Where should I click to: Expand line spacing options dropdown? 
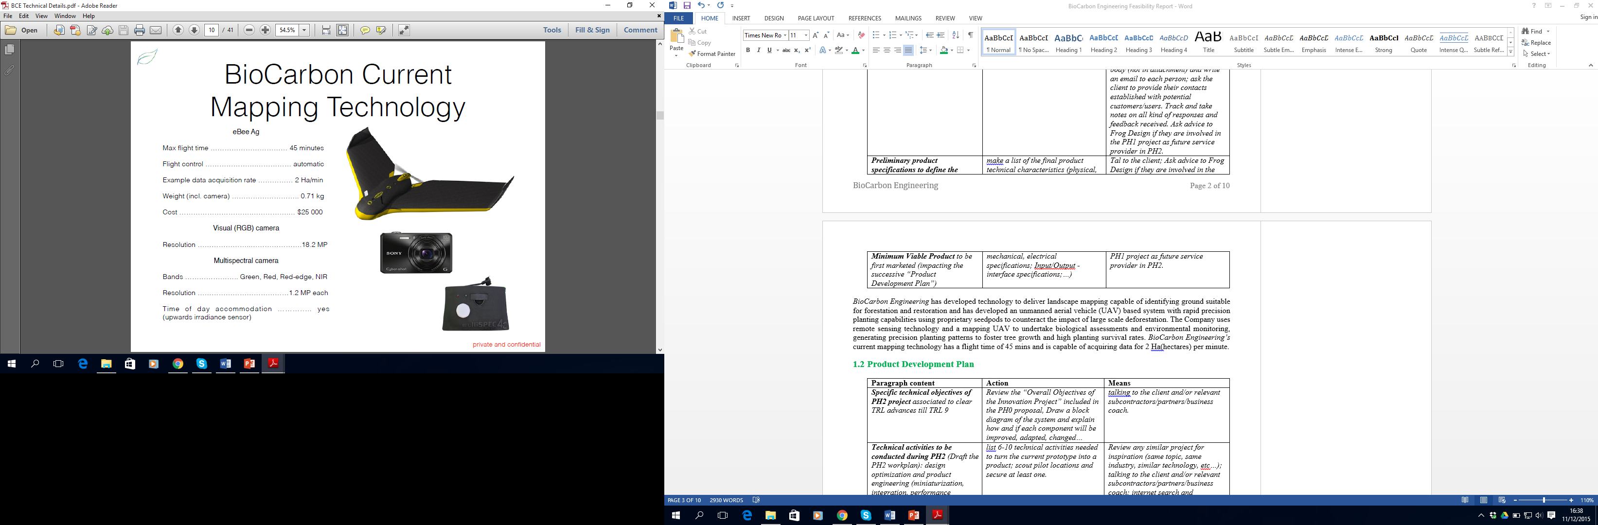point(930,50)
